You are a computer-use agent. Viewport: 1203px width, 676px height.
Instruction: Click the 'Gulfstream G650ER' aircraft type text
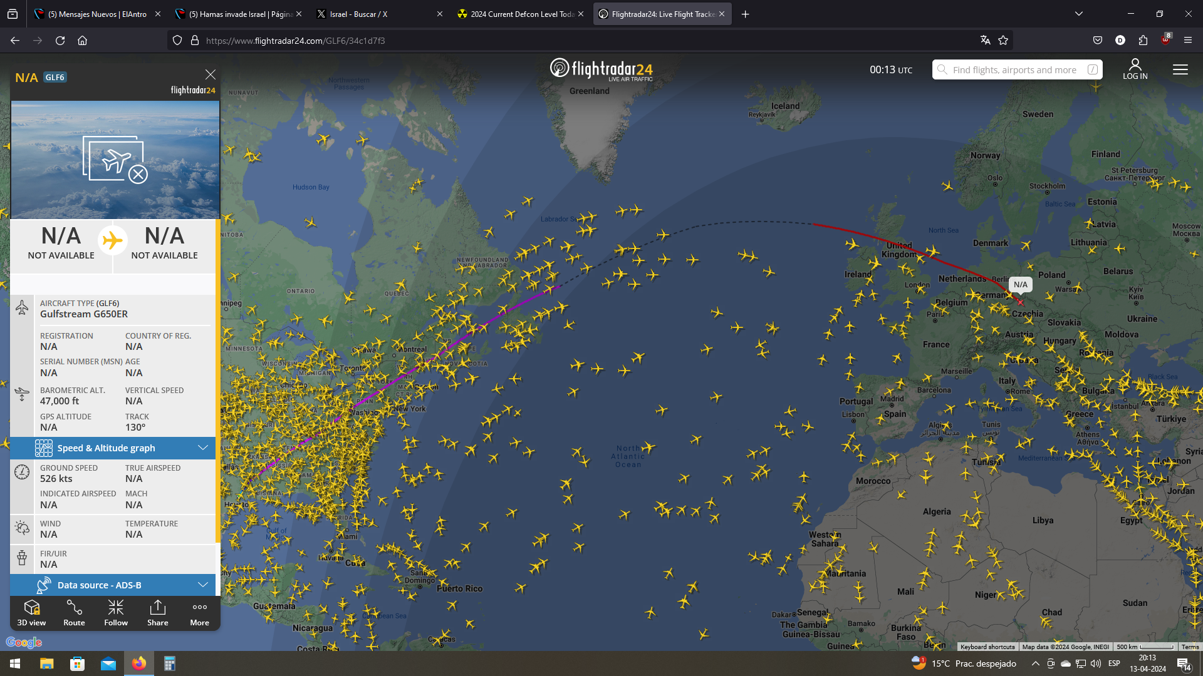[84, 314]
